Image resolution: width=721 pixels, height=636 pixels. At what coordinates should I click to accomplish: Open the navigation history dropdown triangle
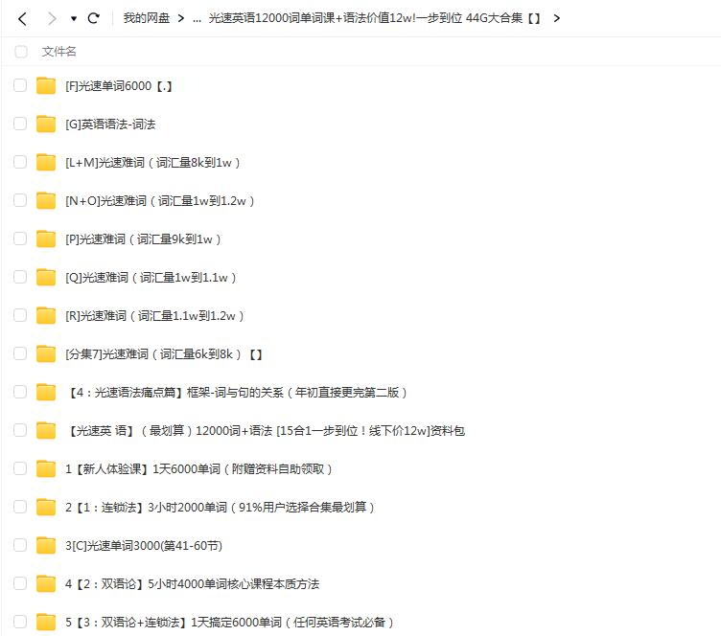[x=74, y=19]
